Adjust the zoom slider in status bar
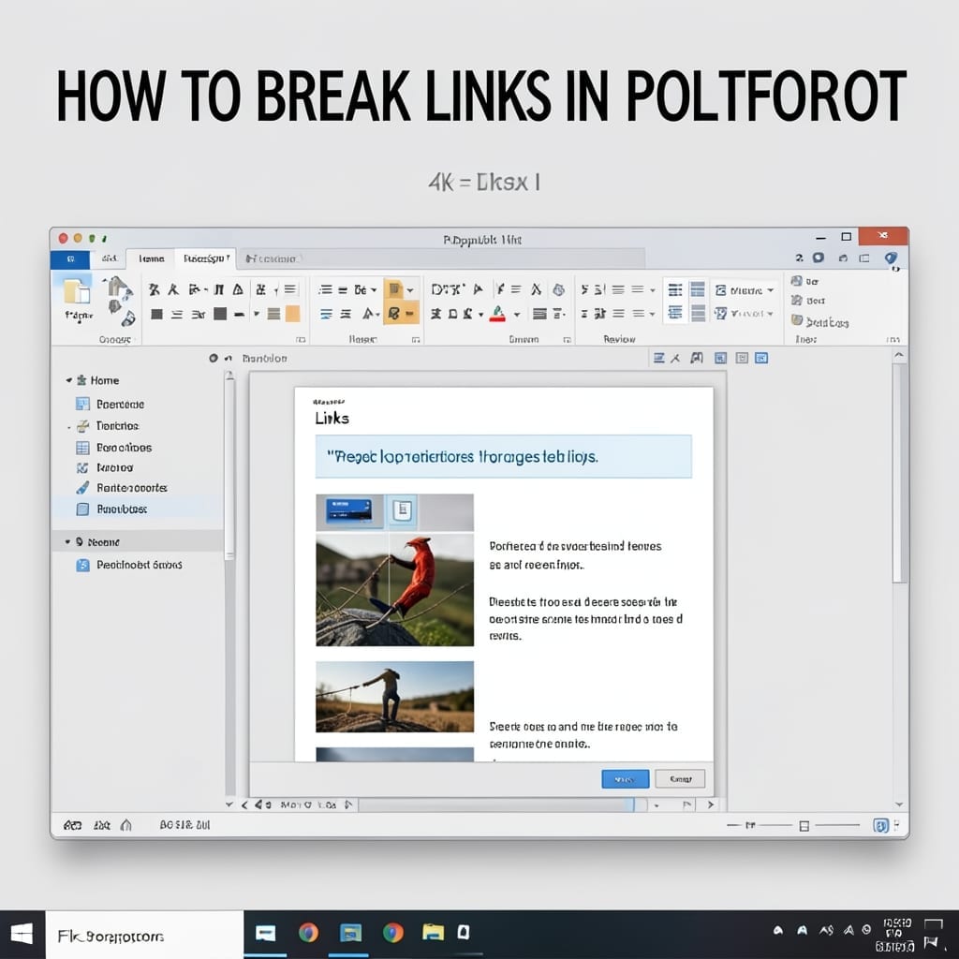Viewport: 959px width, 959px height. click(804, 826)
